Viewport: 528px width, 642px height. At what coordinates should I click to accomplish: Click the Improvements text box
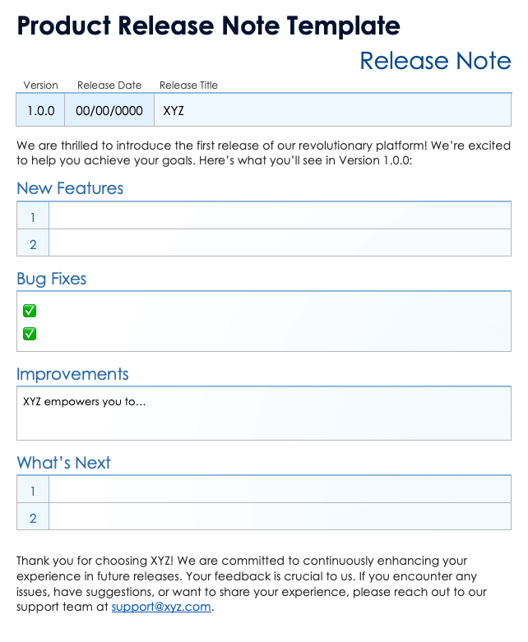[263, 413]
